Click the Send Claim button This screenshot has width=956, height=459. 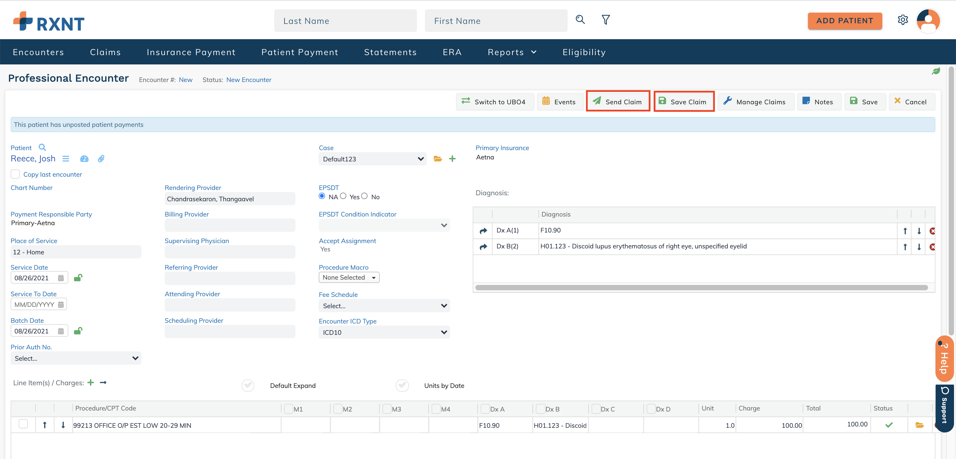617,101
